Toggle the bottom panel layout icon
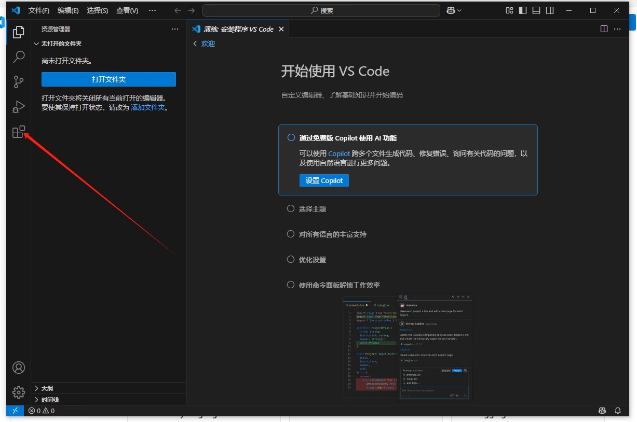The width and height of the screenshot is (637, 422). tap(536, 10)
